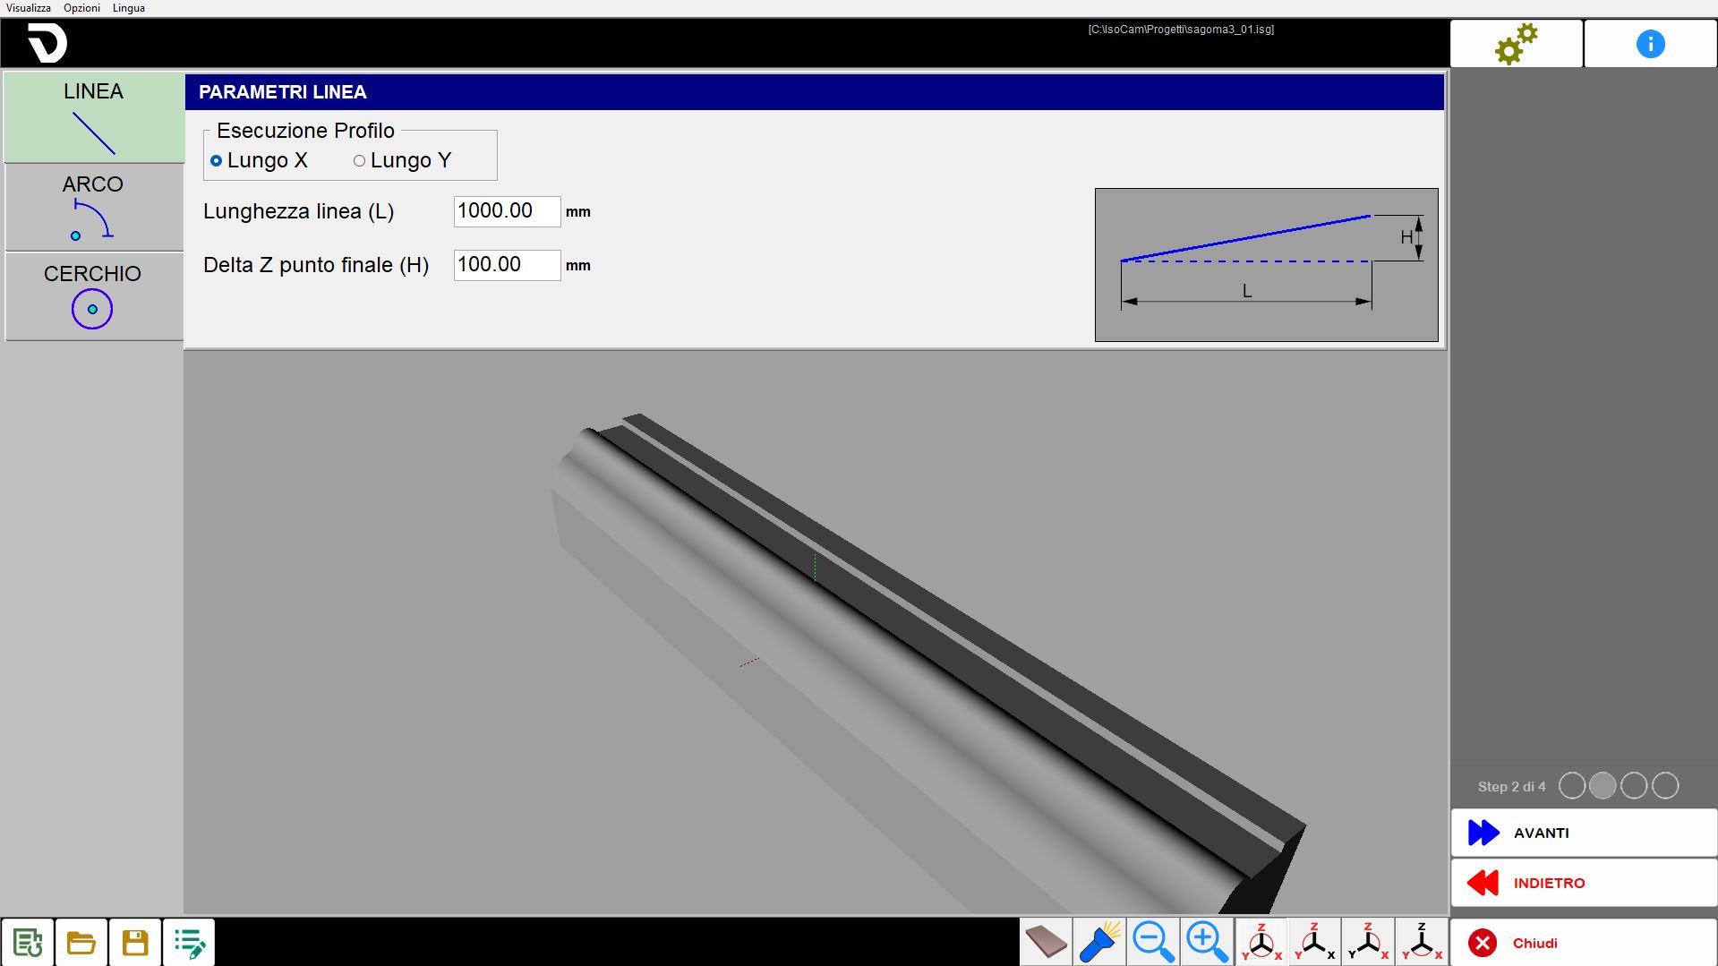
Task: Choose the CERCHIO profile type
Action: tap(94, 296)
